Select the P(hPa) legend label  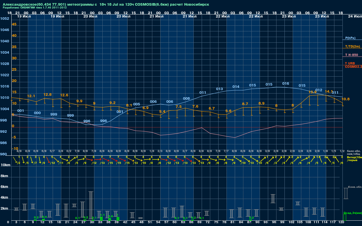click(x=350, y=38)
